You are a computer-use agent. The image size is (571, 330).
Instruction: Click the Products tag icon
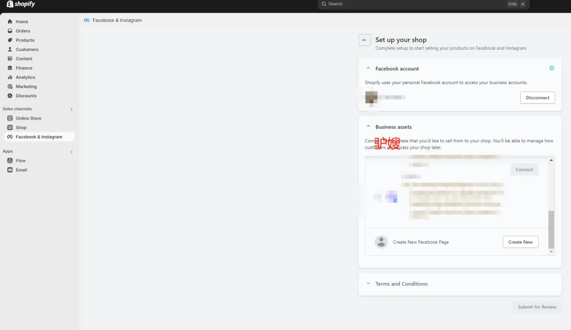point(10,40)
